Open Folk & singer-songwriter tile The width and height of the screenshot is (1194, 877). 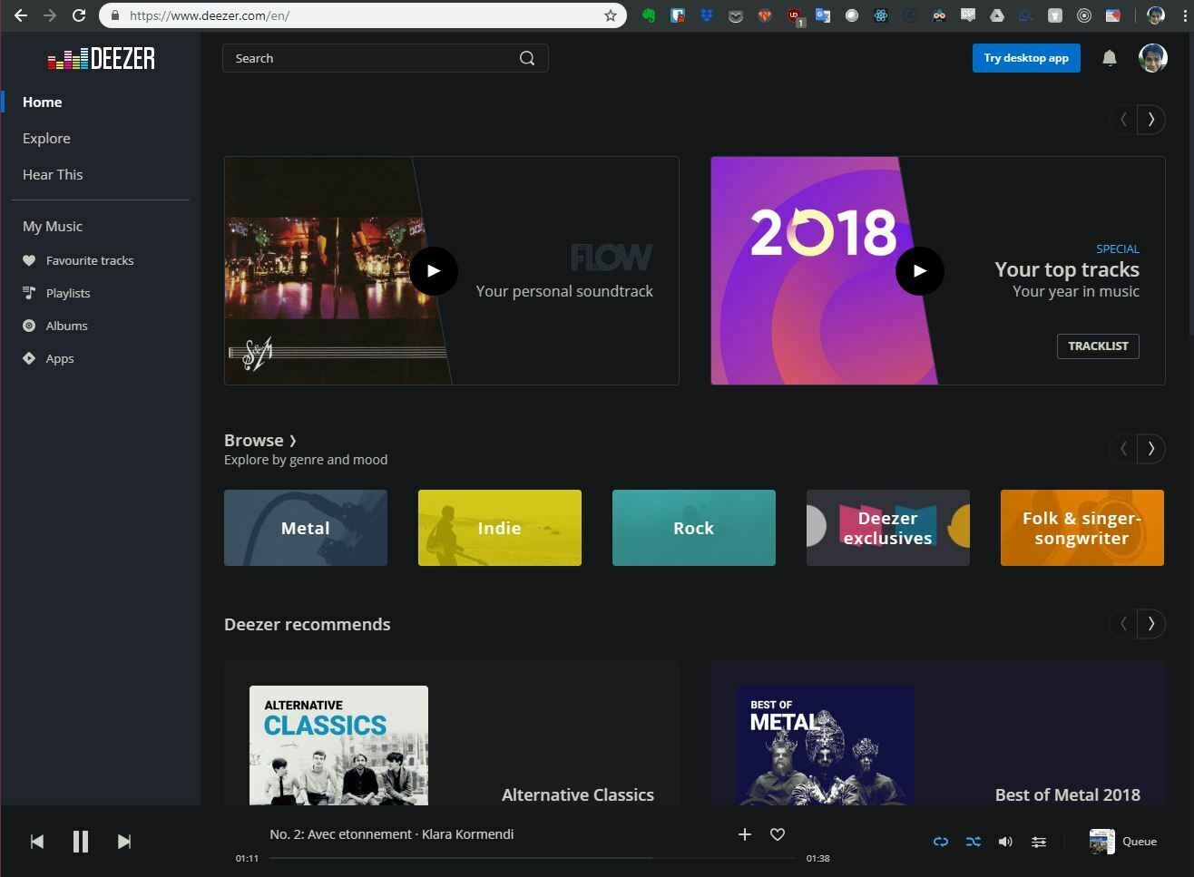pos(1082,528)
